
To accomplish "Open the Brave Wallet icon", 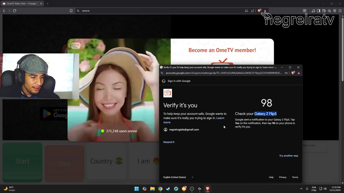I will coord(324,11).
